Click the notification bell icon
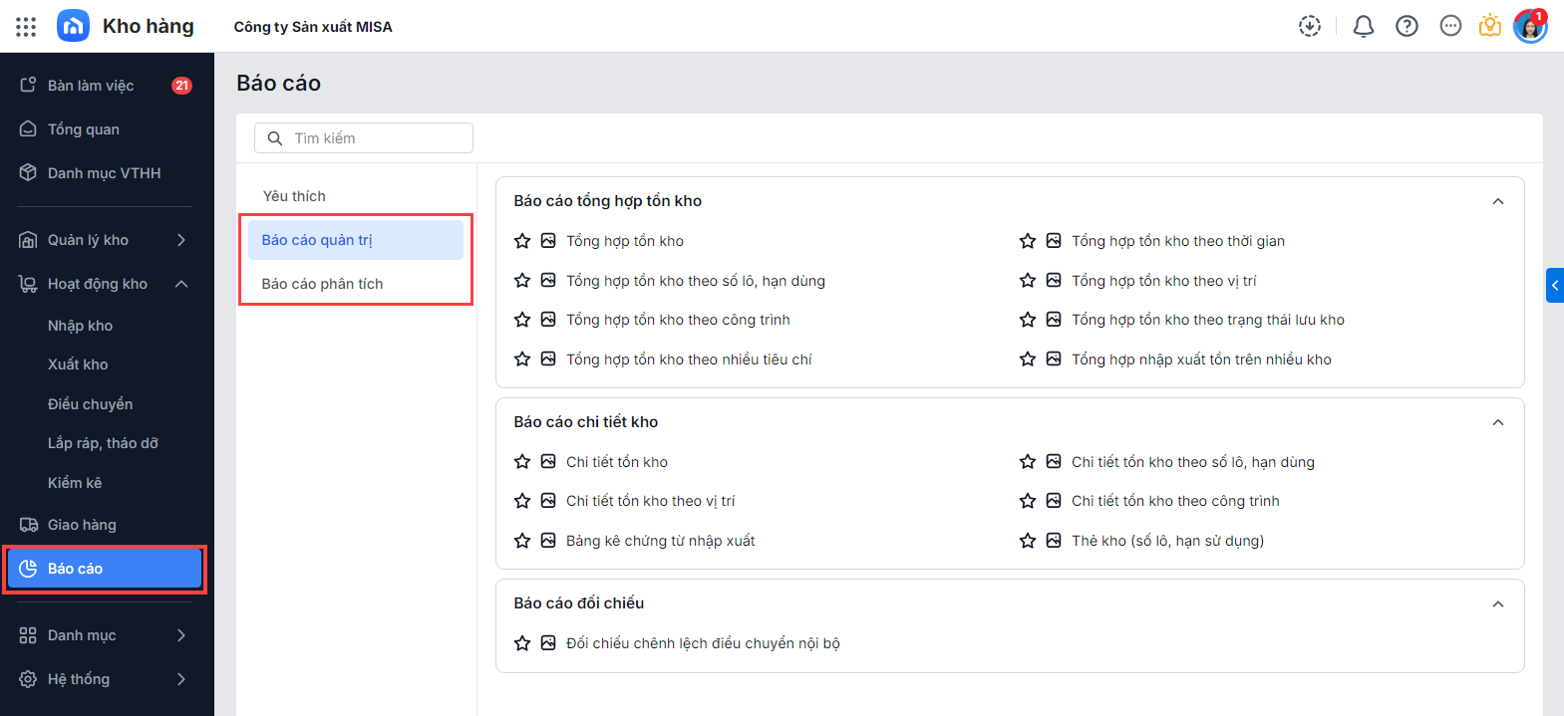 pos(1363,27)
